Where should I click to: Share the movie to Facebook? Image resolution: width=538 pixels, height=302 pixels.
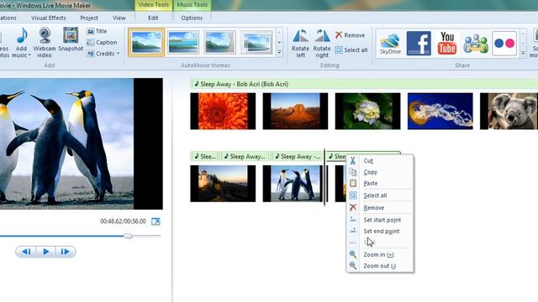point(419,43)
